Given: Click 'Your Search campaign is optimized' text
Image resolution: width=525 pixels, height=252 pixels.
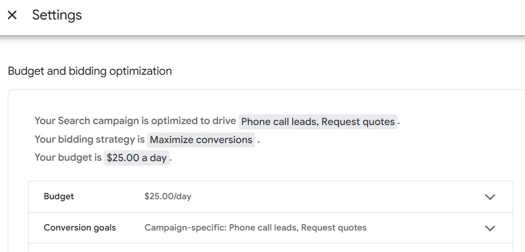Looking at the screenshot, I should pyautogui.click(x=135, y=121).
